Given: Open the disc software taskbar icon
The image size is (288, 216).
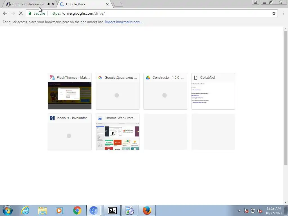Looking at the screenshot, I should click(x=129, y=210).
